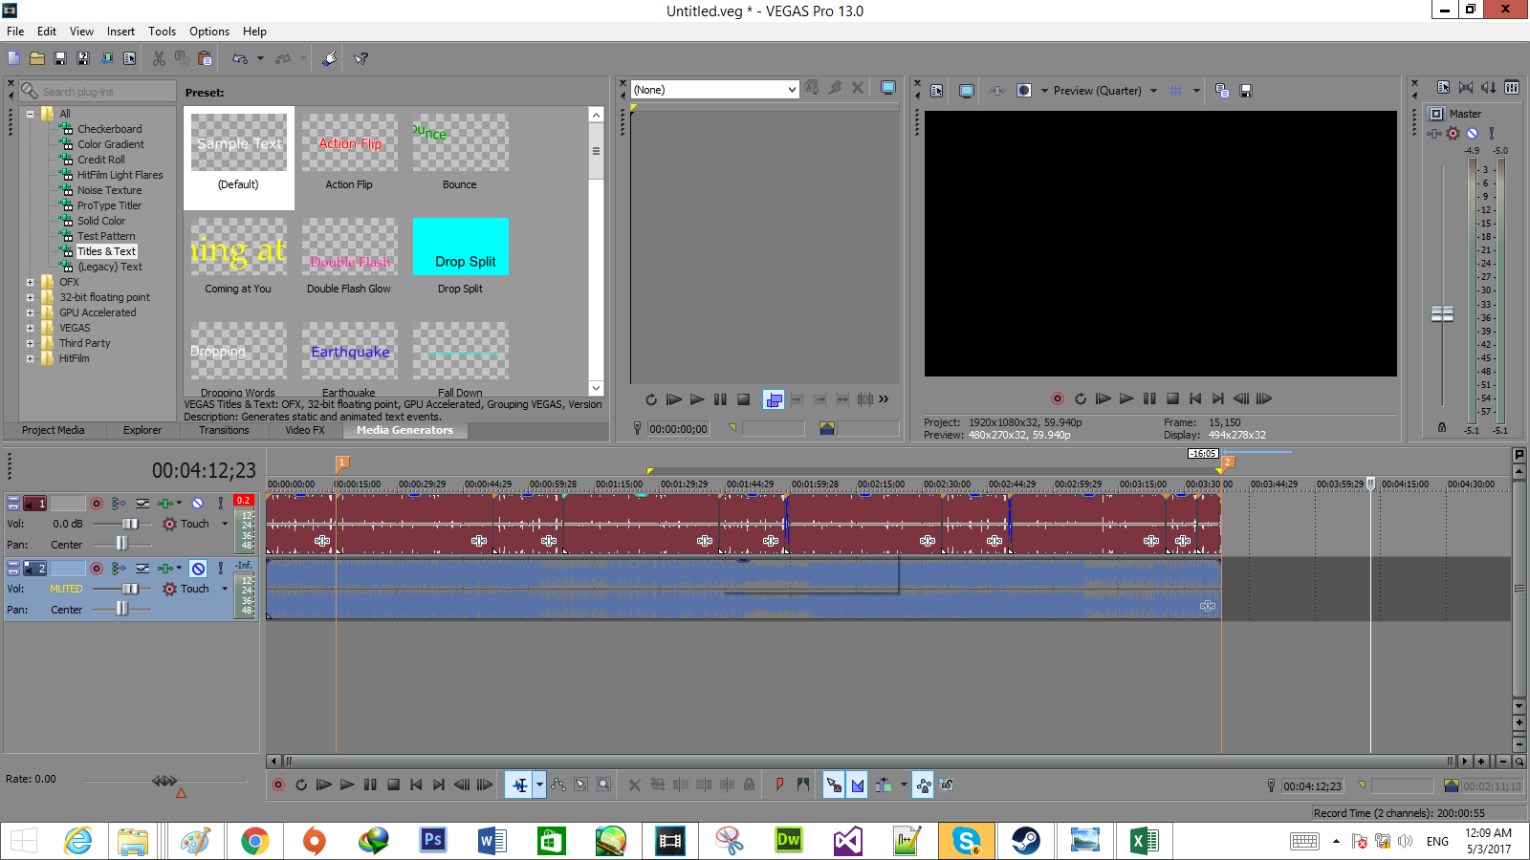The image size is (1530, 860).
Task: Open Steam from the taskbar
Action: 1026,841
